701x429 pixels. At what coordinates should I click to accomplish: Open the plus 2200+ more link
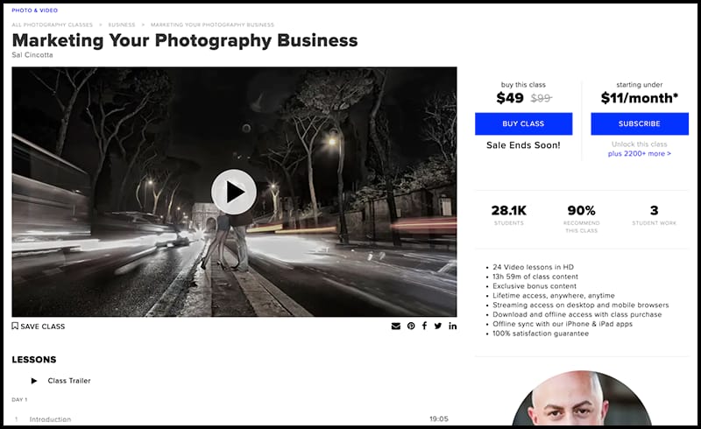[640, 154]
